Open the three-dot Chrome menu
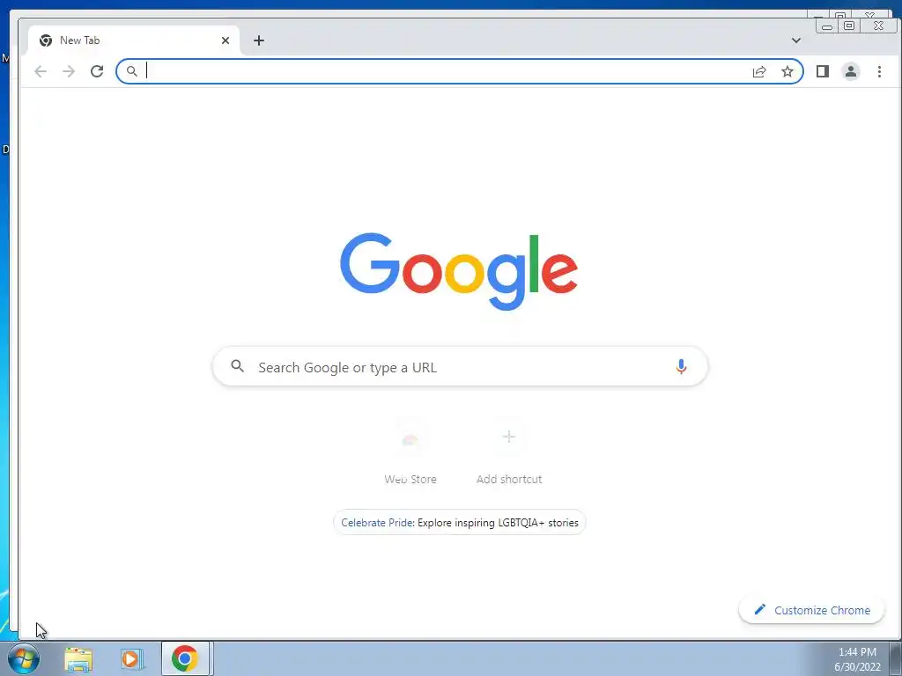The image size is (902, 676). [879, 71]
